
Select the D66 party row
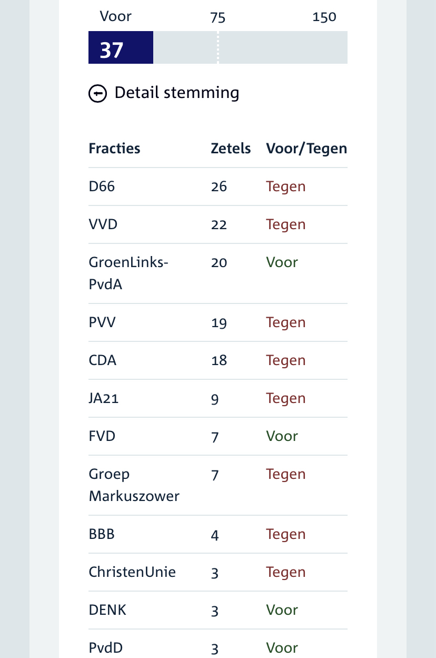pos(102,186)
